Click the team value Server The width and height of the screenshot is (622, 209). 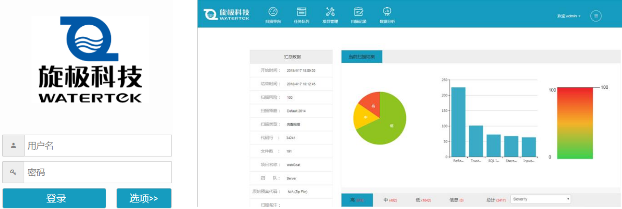point(291,179)
